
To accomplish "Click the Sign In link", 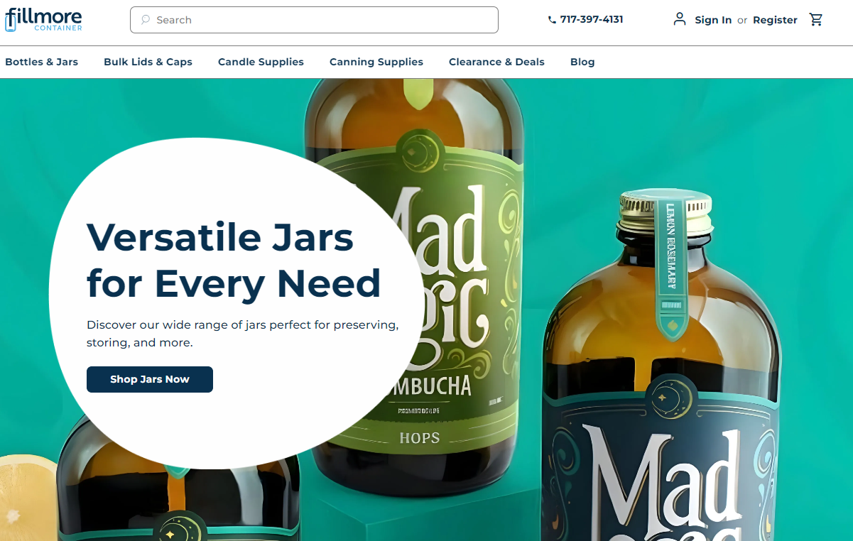I will [x=713, y=20].
